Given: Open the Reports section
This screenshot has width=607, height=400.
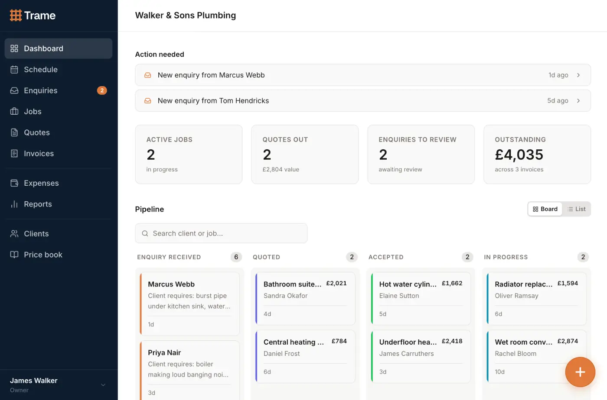Looking at the screenshot, I should 59,204.
